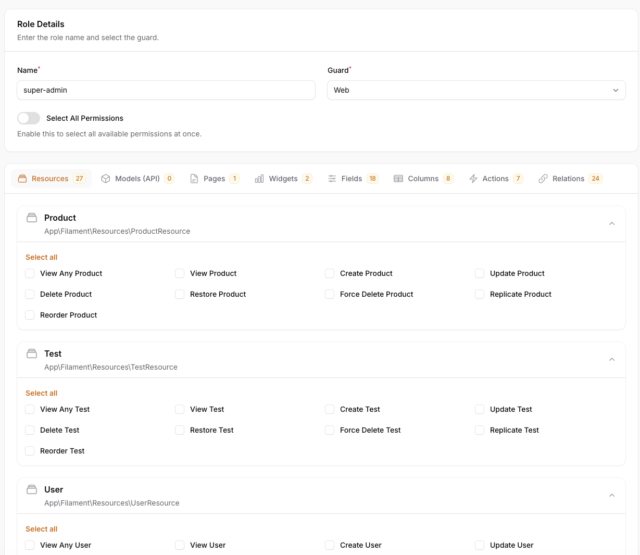Check the Delete Product checkbox
Viewport: 640px width, 555px height.
tap(30, 294)
